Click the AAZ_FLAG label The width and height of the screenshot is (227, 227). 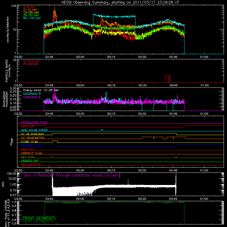click(28, 157)
